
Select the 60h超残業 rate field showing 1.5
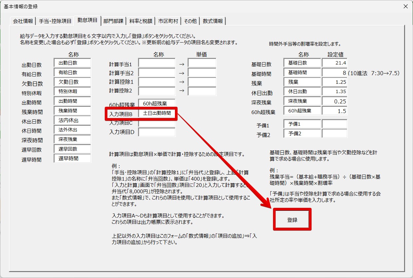[x=335, y=111]
